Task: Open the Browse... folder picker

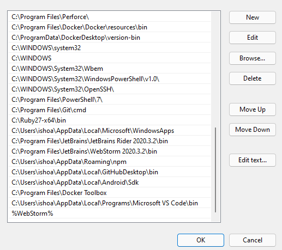Action: (x=253, y=58)
